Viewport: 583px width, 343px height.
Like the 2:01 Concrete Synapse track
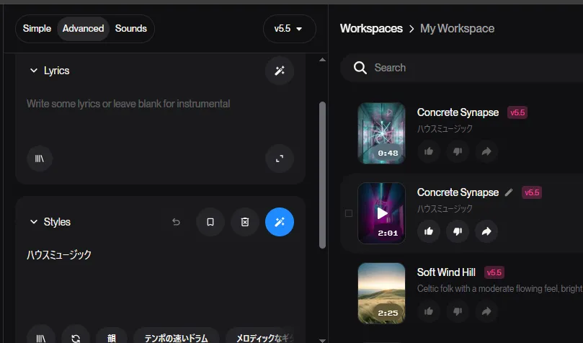click(429, 231)
